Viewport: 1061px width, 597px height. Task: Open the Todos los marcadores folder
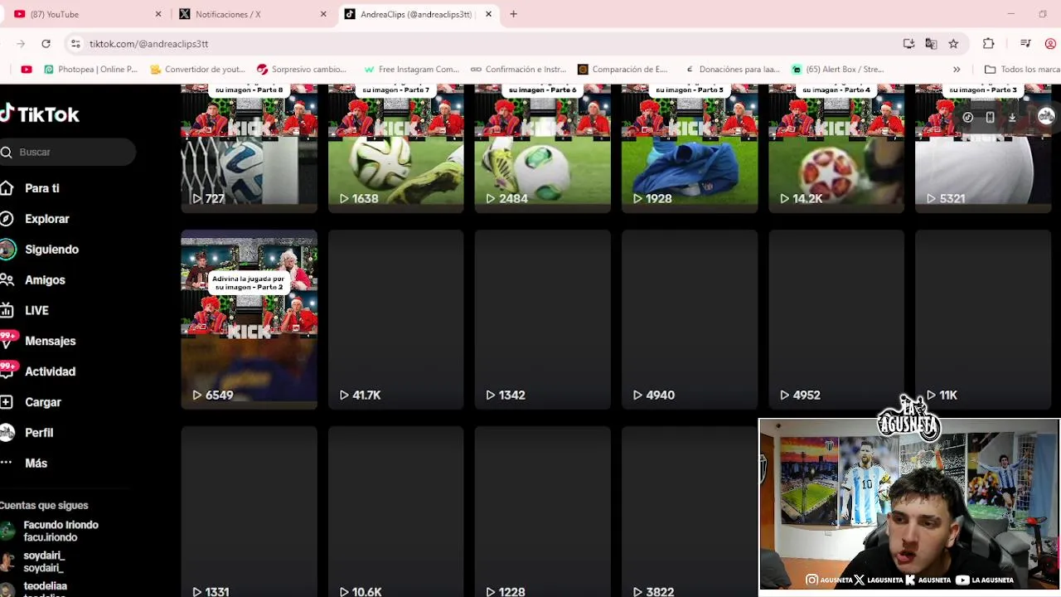(1022, 69)
